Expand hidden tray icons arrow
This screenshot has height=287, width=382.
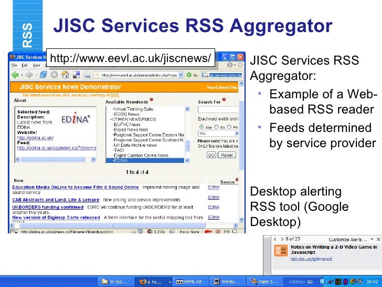click(x=323, y=282)
